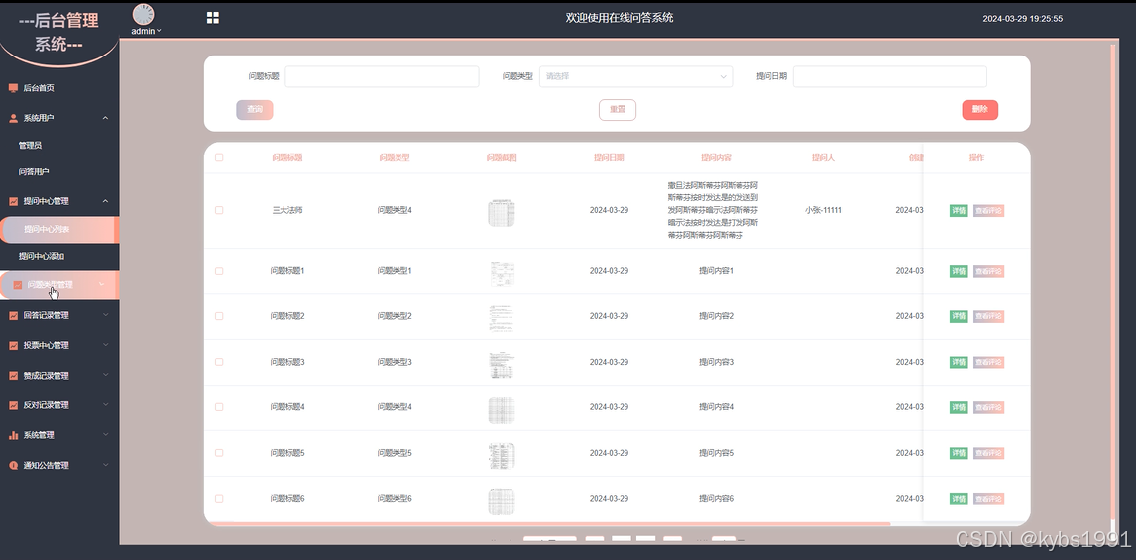The image size is (1136, 560).
Task: Open 管理员 submenu item
Action: click(30, 146)
